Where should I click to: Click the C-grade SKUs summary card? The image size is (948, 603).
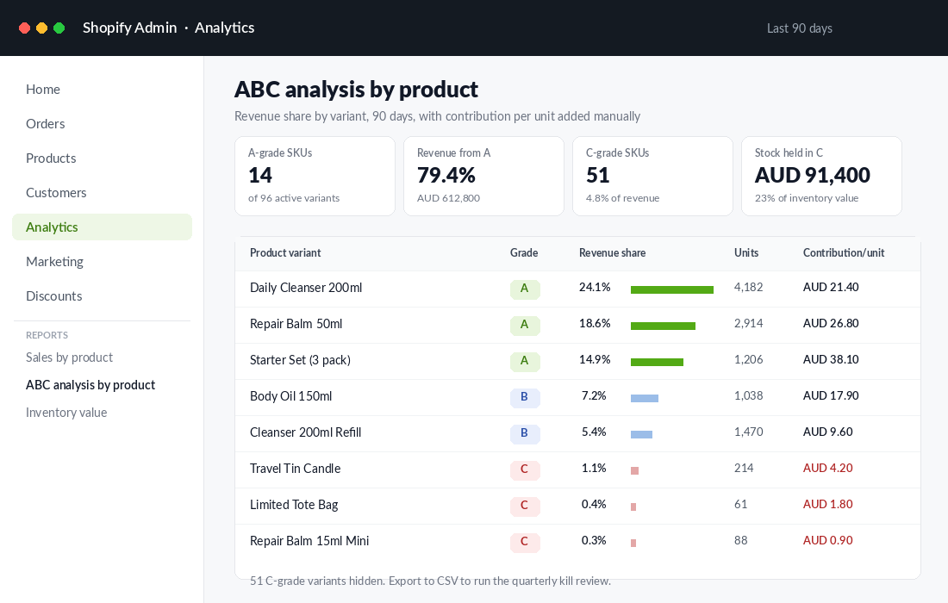tap(652, 176)
